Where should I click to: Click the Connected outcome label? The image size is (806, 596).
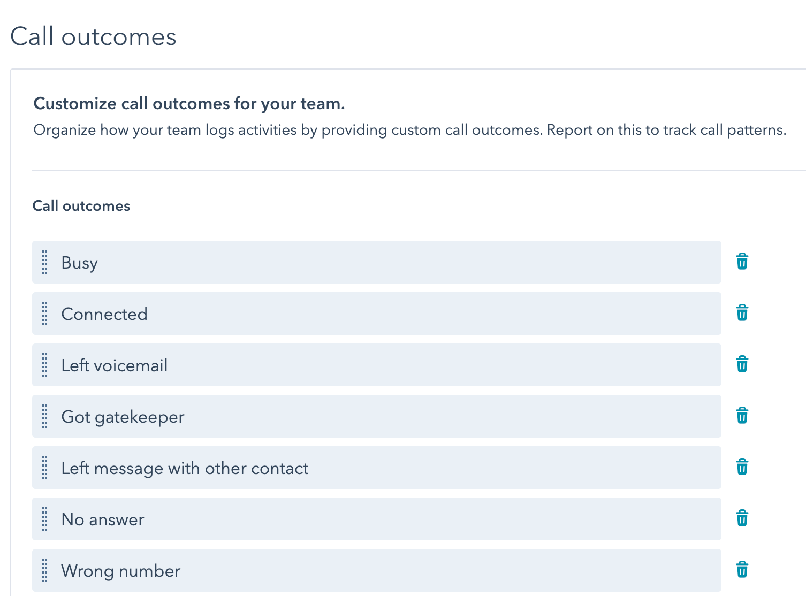(104, 314)
